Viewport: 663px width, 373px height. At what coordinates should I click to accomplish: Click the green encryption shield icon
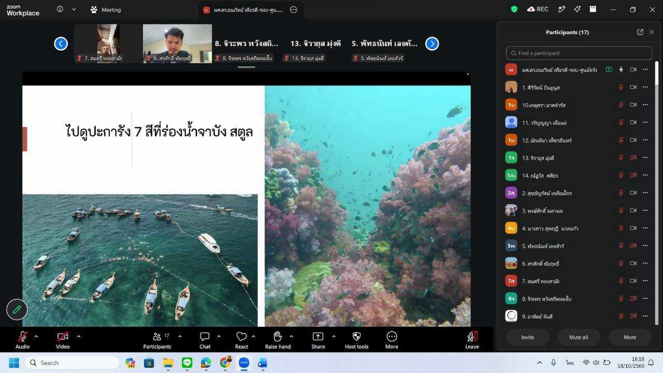click(514, 9)
